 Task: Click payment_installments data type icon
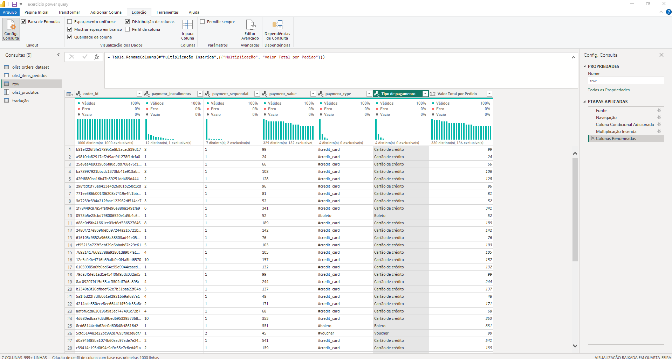pyautogui.click(x=147, y=94)
